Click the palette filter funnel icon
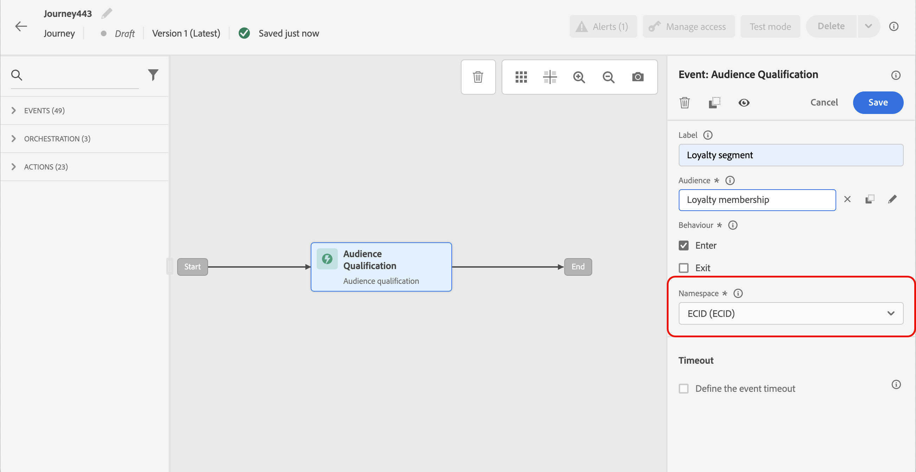The height and width of the screenshot is (472, 916). click(x=153, y=75)
